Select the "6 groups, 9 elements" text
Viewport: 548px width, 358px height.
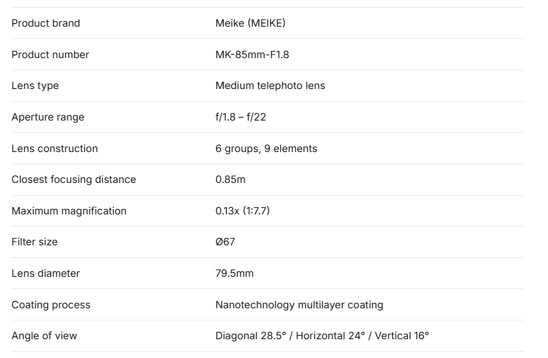coord(266,148)
